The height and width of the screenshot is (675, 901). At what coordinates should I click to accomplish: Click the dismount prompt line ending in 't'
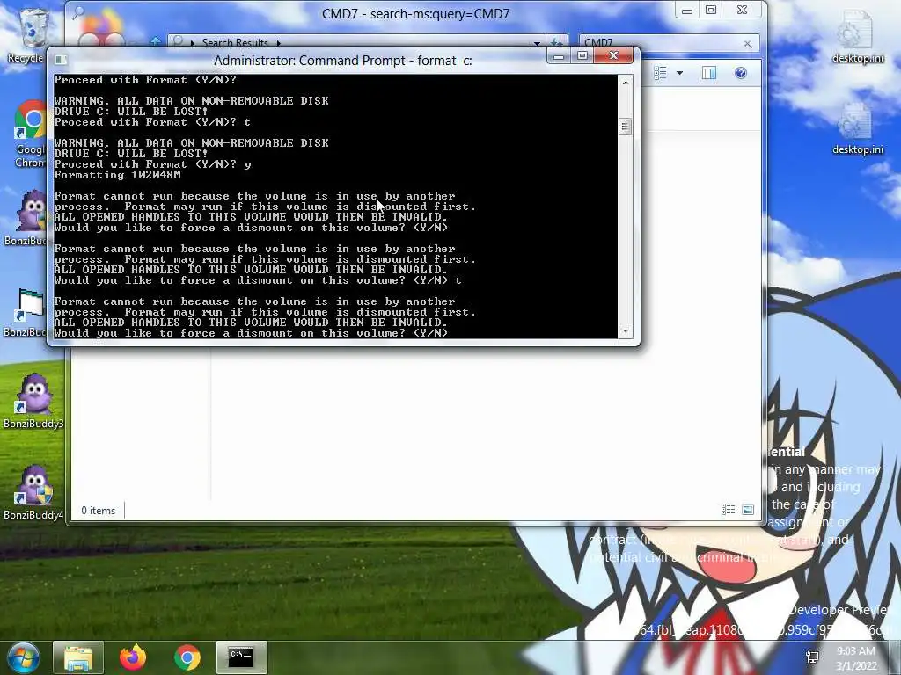click(x=258, y=280)
